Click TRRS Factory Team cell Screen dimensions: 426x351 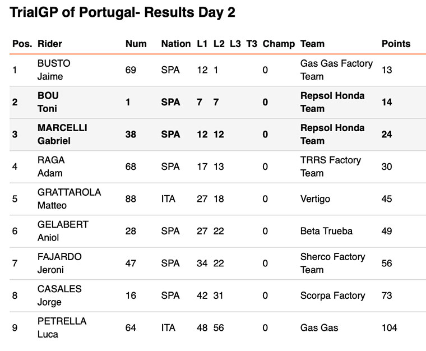[x=332, y=167]
